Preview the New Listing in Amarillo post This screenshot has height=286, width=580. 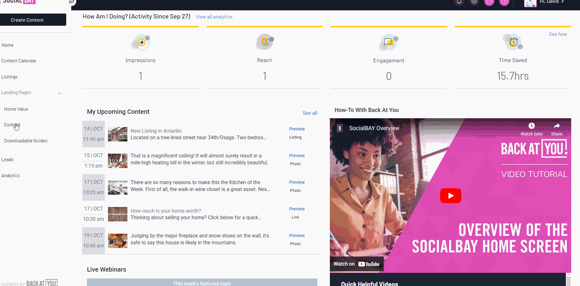tap(297, 129)
